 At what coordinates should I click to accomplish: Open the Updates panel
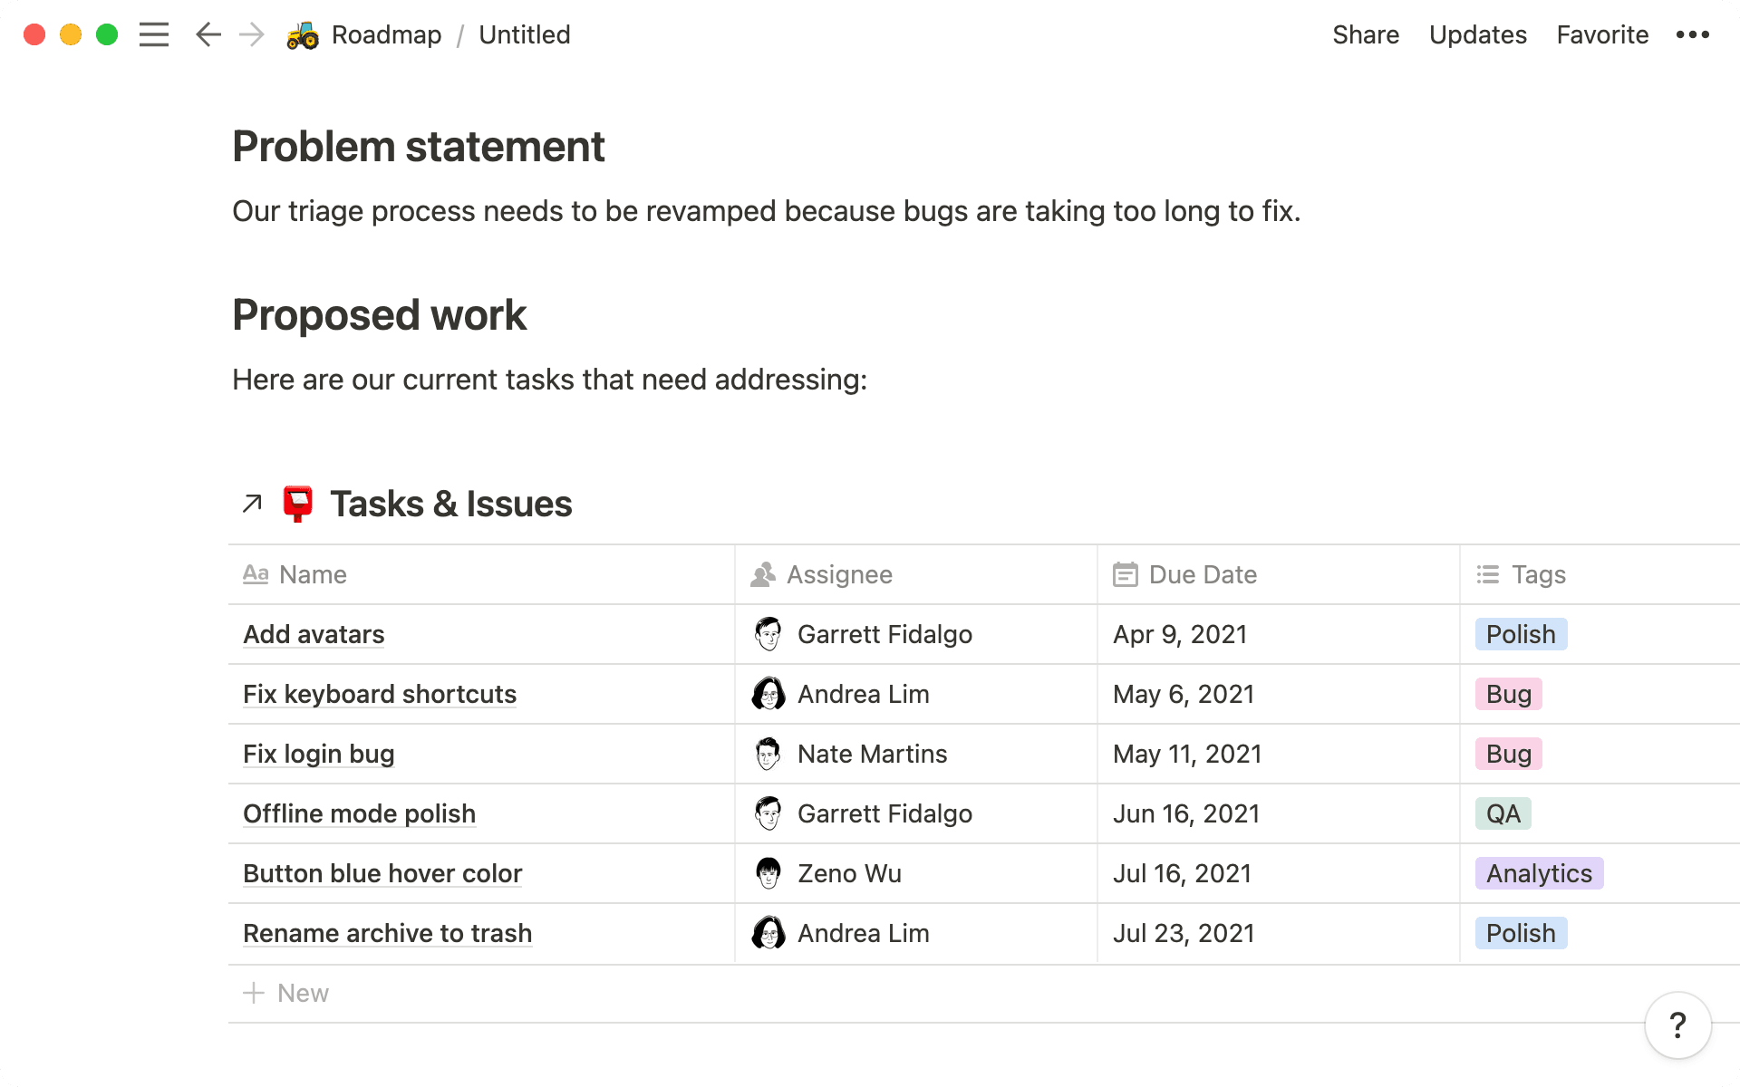point(1477,34)
